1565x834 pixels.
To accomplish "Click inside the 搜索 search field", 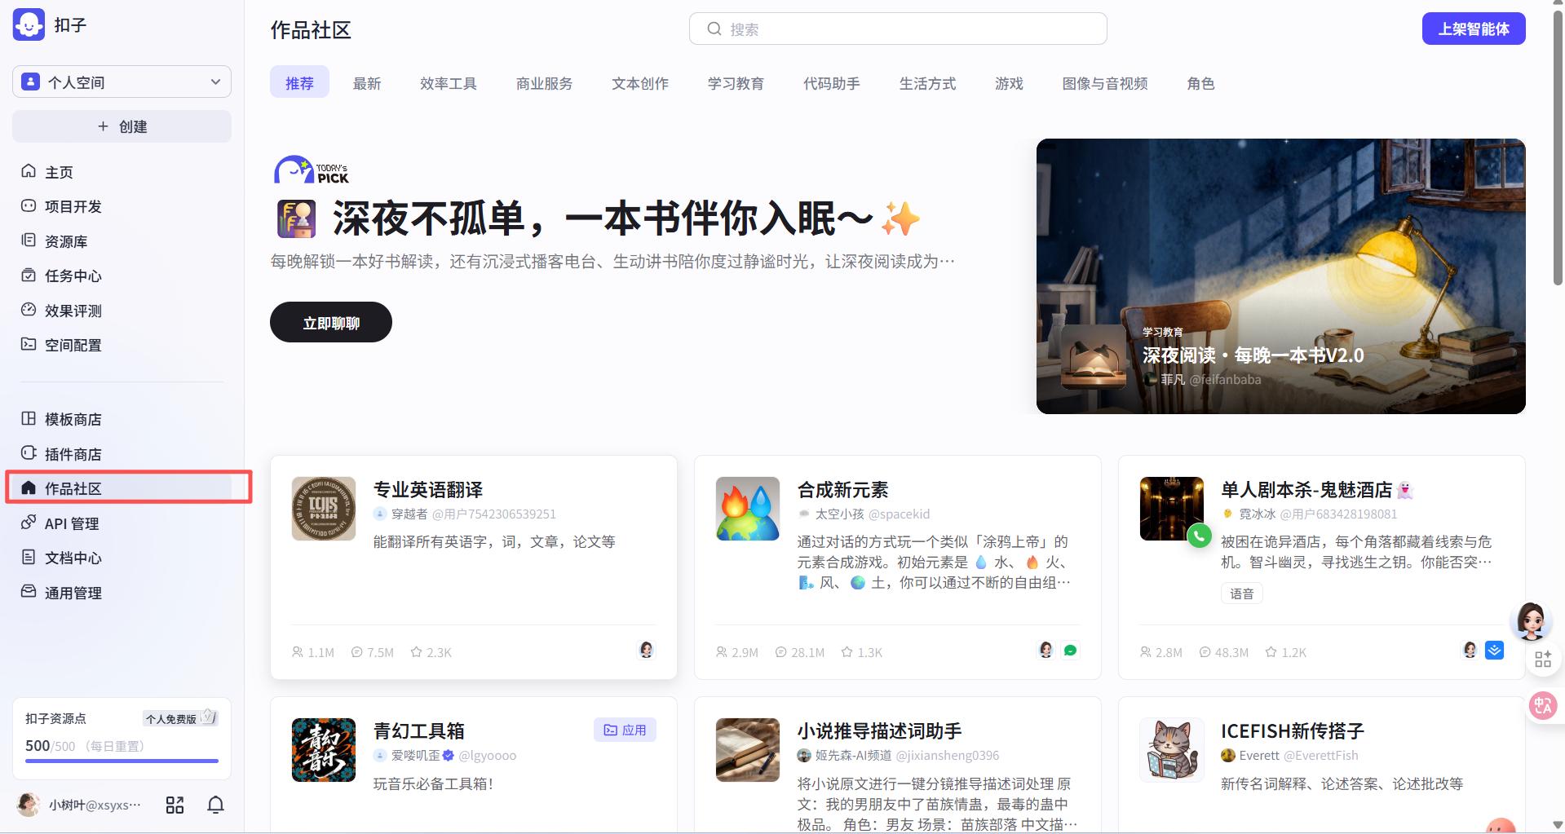I will click(x=897, y=28).
